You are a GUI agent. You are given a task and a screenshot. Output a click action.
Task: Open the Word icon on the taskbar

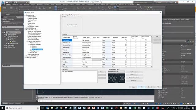[x=98, y=108]
